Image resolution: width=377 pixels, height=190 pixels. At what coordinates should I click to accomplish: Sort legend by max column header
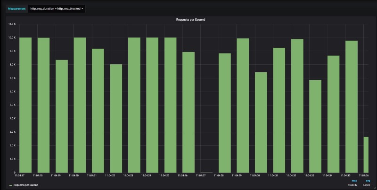[354, 181]
